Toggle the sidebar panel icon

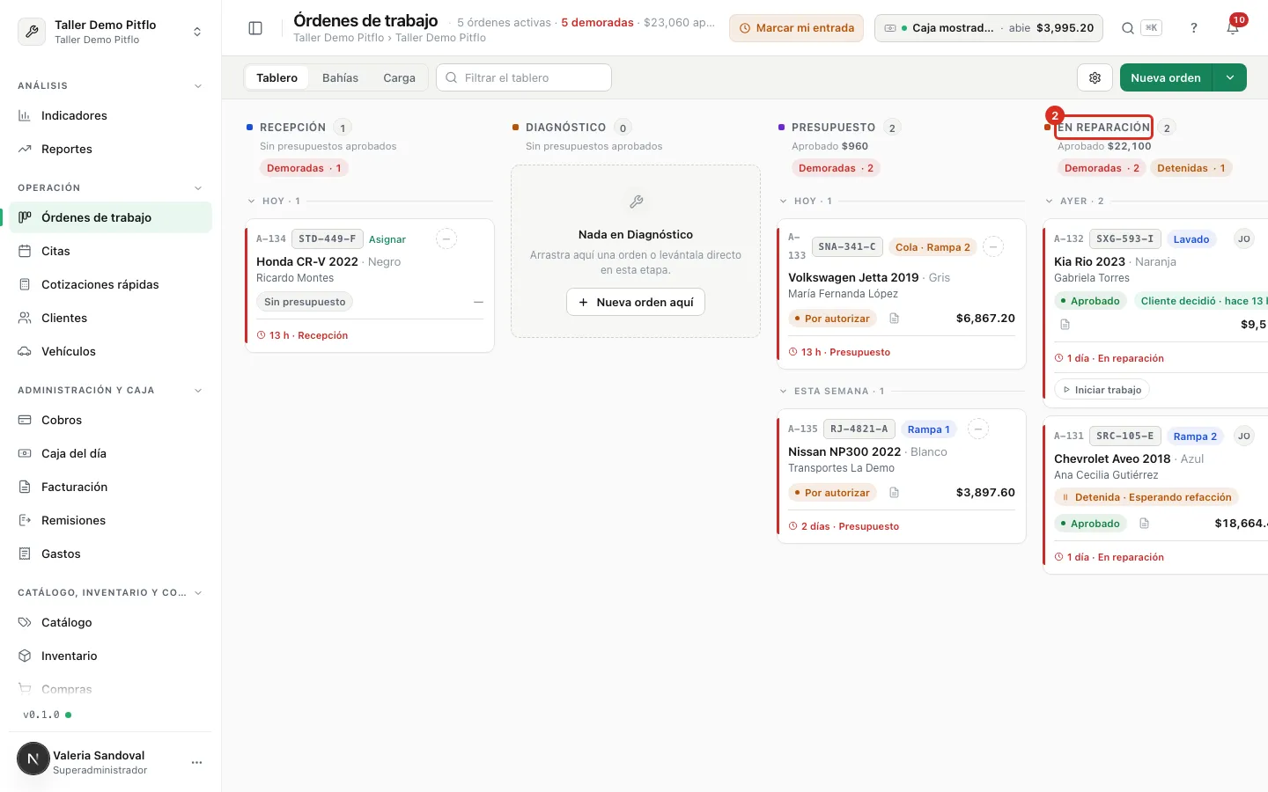pyautogui.click(x=255, y=28)
